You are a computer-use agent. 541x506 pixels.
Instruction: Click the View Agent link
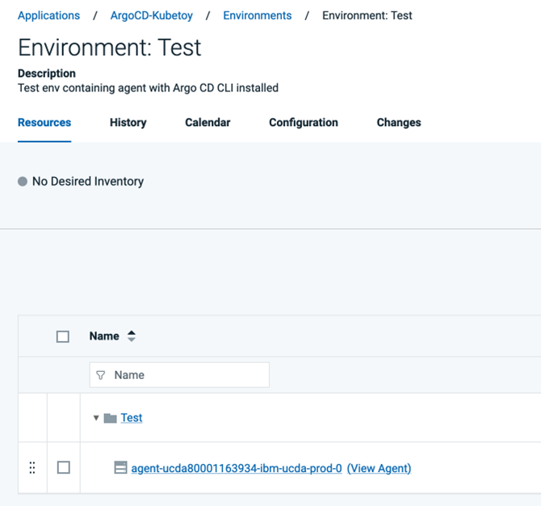(x=380, y=468)
